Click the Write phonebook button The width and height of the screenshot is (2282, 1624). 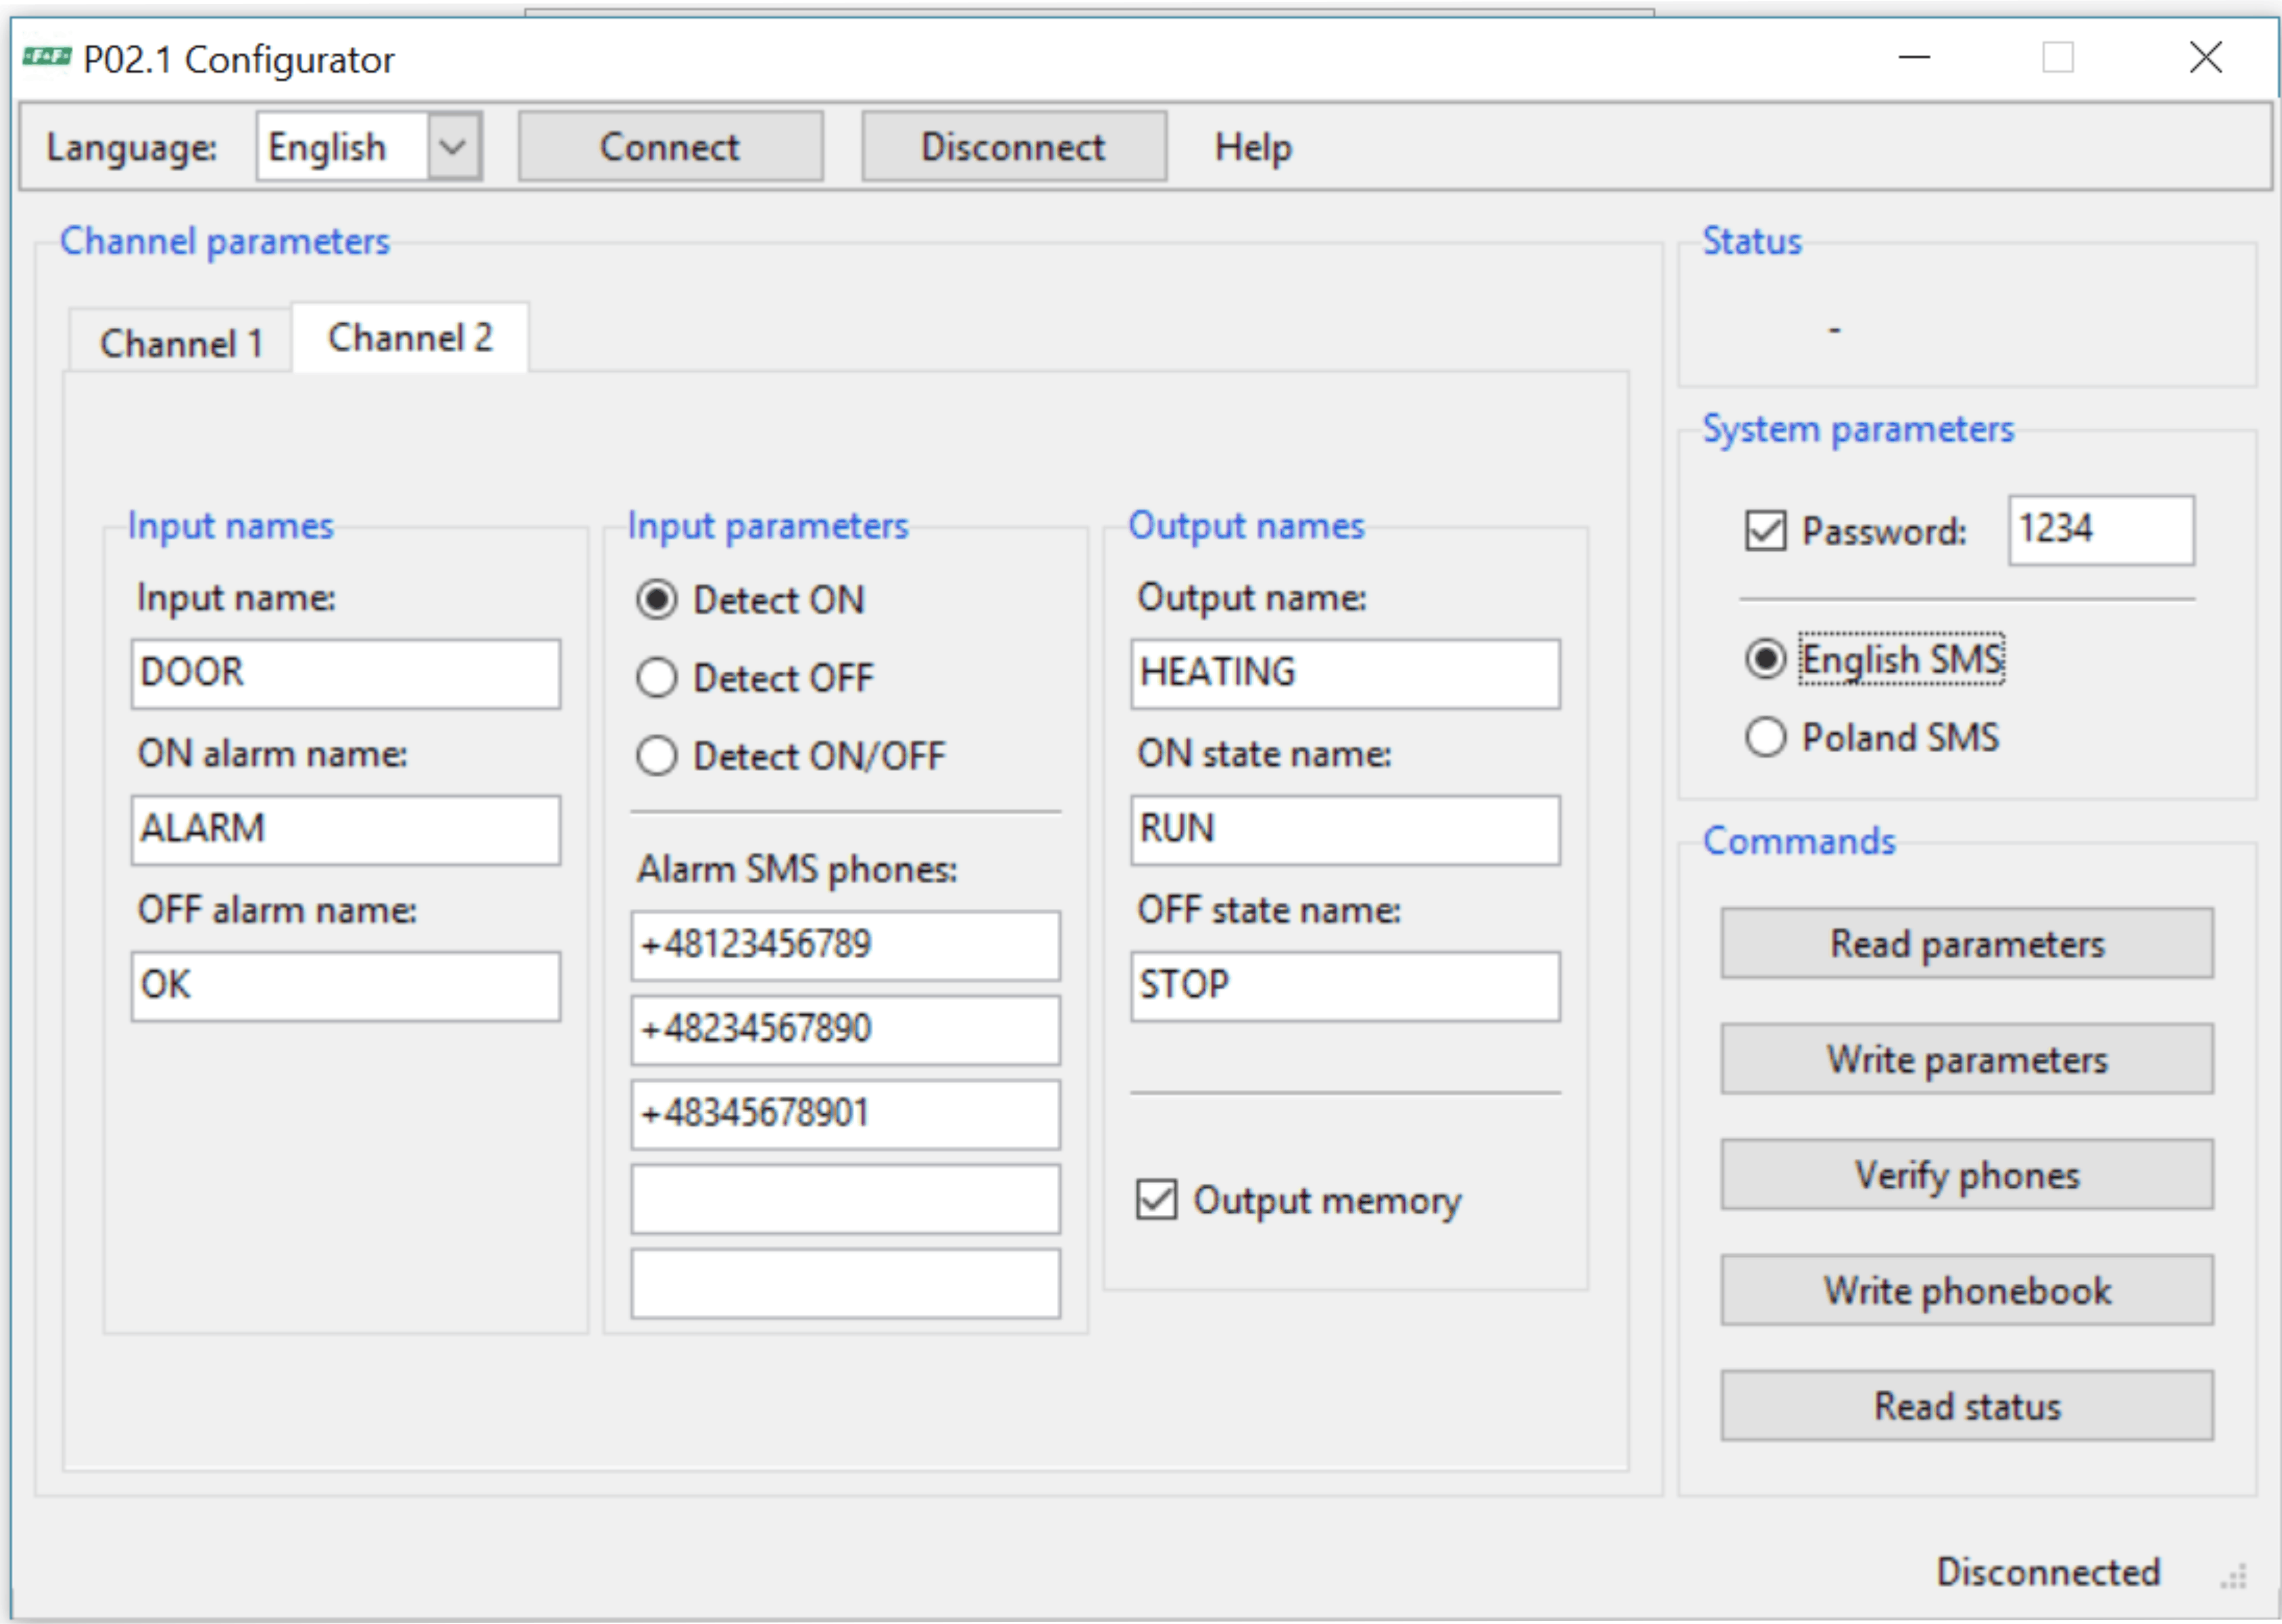[1967, 1290]
